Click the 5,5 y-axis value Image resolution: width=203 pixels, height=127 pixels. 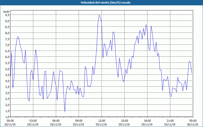(7, 63)
